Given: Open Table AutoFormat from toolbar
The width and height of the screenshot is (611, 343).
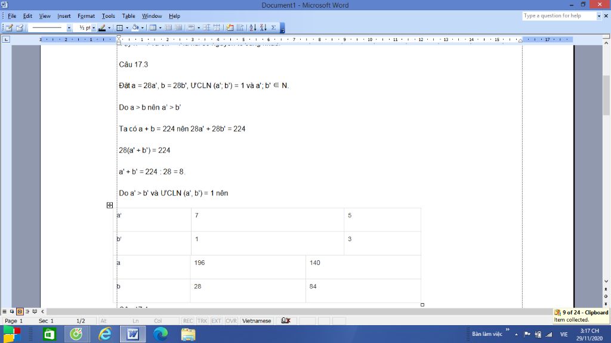Looking at the screenshot, I should point(230,27).
